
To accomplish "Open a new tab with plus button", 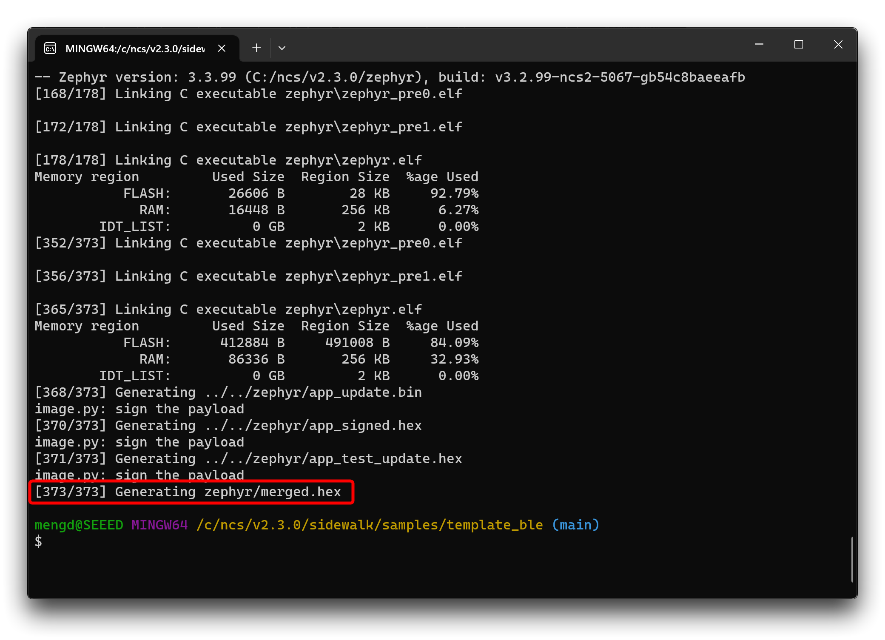I will [x=256, y=48].
